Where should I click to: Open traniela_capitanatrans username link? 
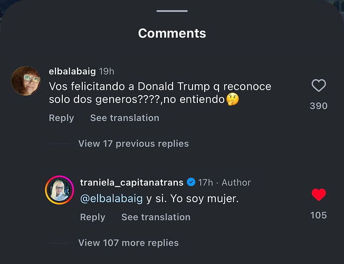[131, 183]
